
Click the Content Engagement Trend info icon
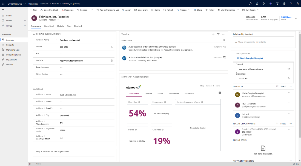coord(202,102)
